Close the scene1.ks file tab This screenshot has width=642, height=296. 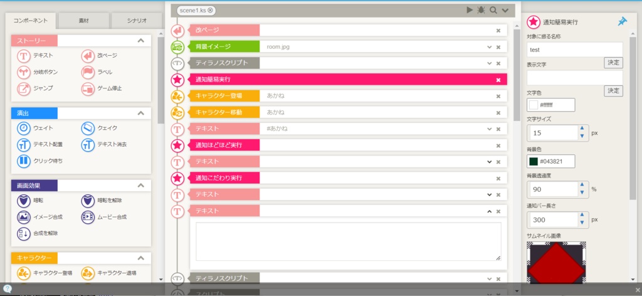coord(210,10)
